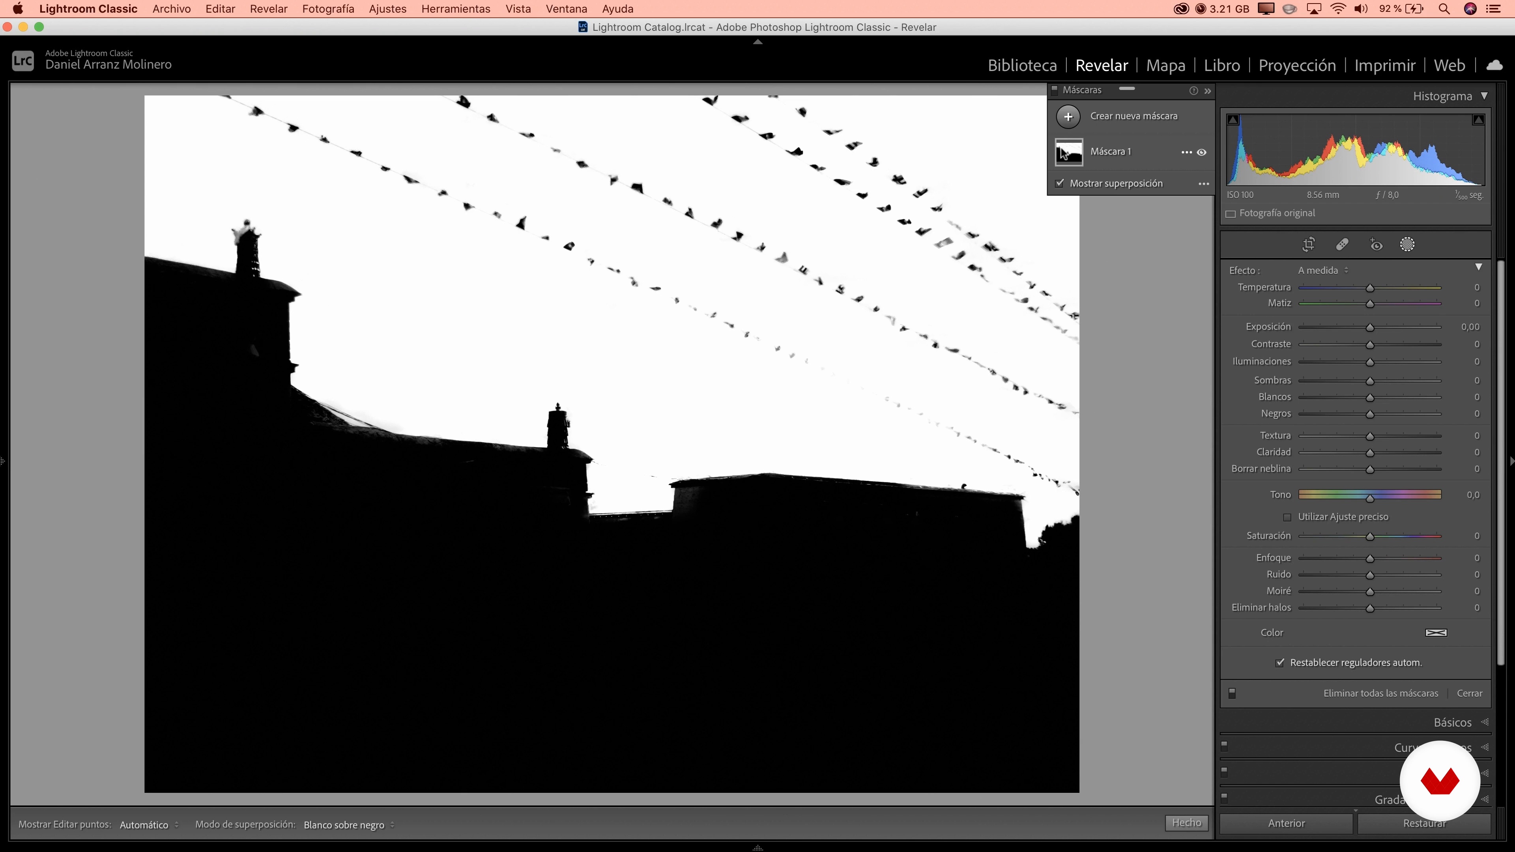The width and height of the screenshot is (1515, 852).
Task: Open Mostrar Editar puntos Automático dropdown
Action: point(150,825)
